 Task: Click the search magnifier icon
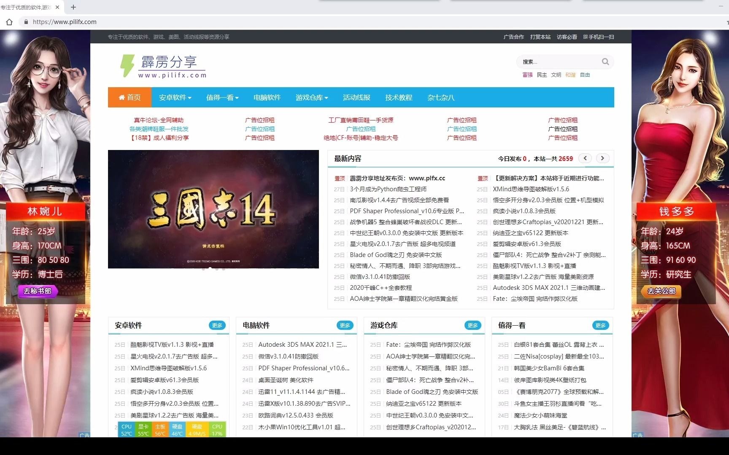(605, 62)
